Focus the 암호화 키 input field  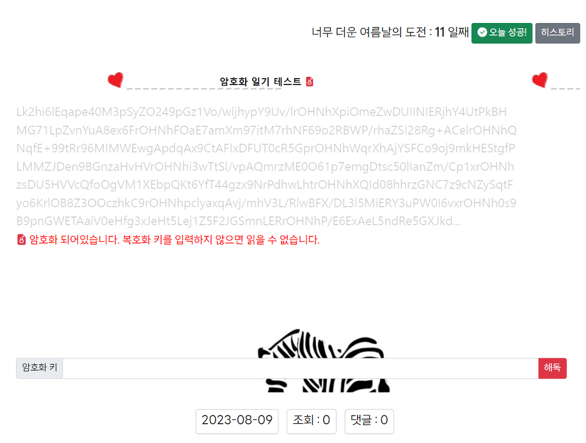300,368
